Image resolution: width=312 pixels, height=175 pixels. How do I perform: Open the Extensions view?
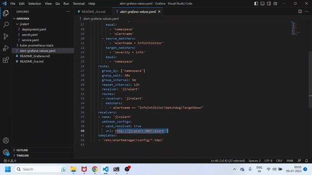pyautogui.click(x=6, y=60)
